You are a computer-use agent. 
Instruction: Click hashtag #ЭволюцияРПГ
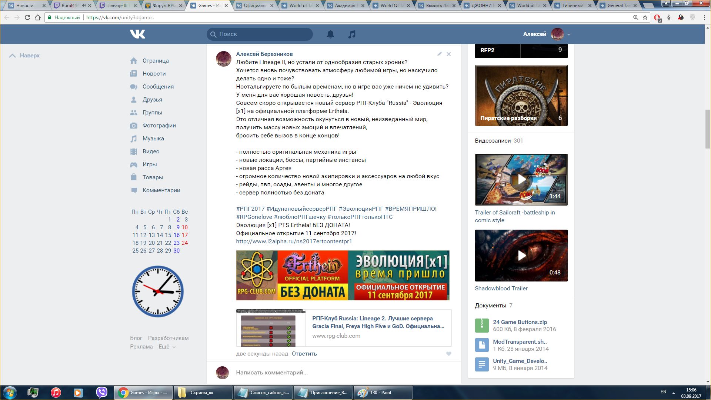point(361,209)
